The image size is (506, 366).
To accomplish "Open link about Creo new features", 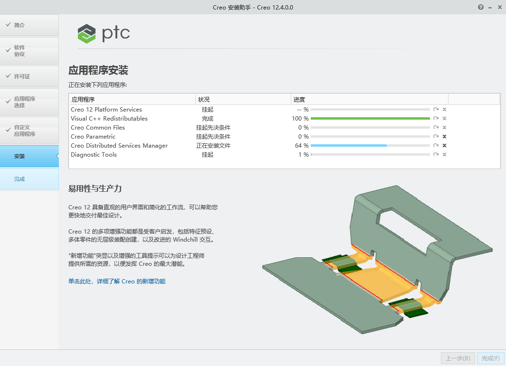I will point(117,282).
